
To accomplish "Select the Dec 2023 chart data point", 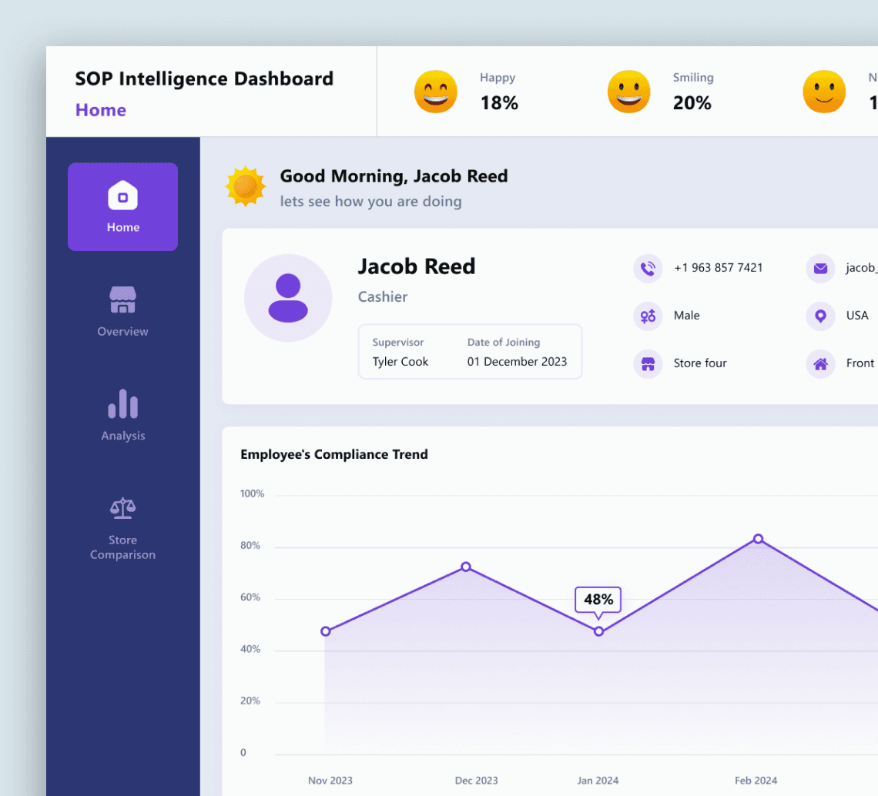I will coord(466,567).
